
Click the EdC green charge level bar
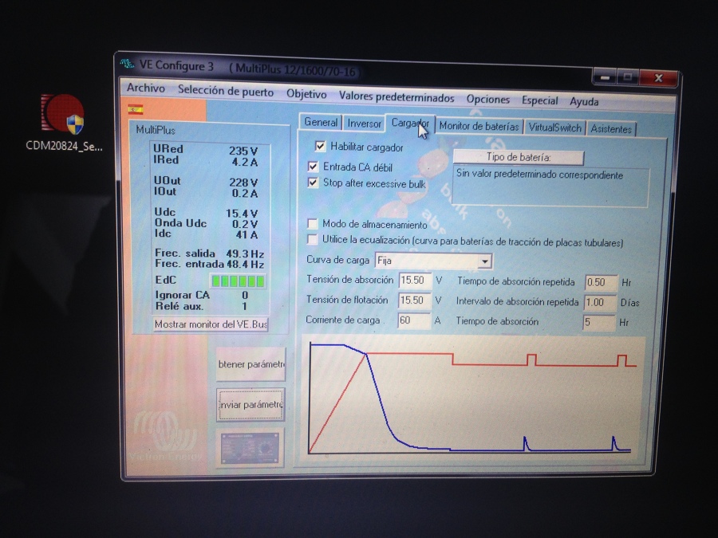coord(238,281)
